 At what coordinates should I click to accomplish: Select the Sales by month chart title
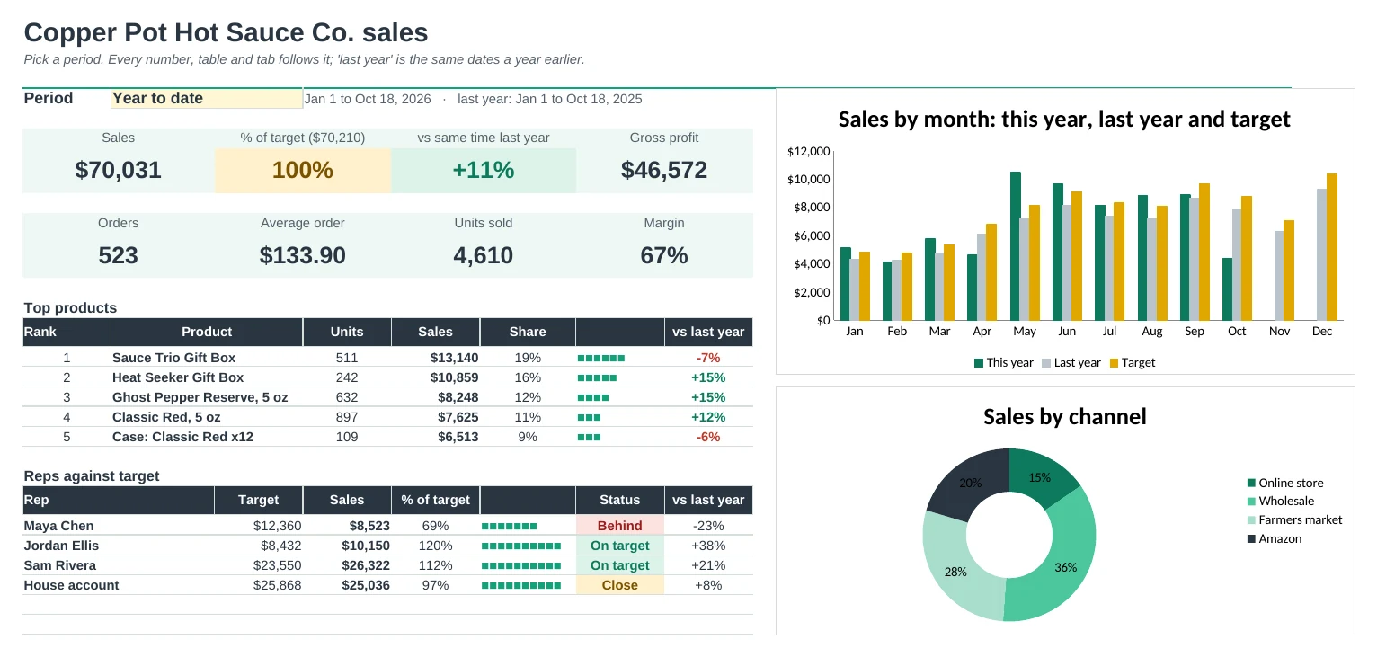click(1064, 120)
